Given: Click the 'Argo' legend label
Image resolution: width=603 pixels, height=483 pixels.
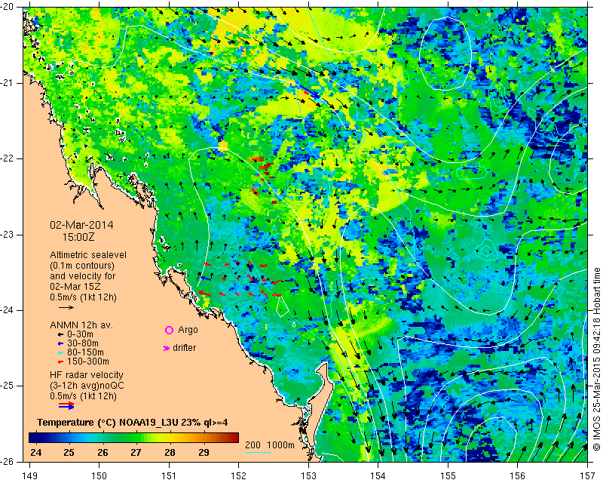Looking at the screenshot, I should click(x=188, y=330).
